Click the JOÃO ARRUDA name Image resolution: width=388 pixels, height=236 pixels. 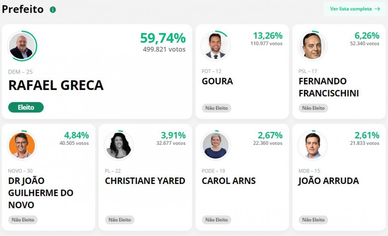(x=329, y=181)
